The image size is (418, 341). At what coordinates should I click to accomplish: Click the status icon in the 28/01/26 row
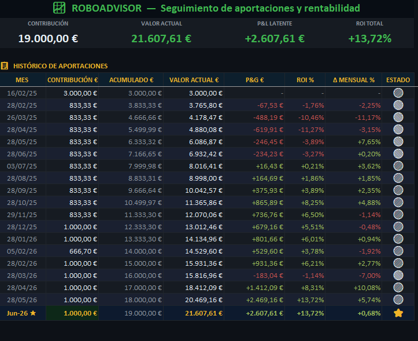click(x=398, y=239)
